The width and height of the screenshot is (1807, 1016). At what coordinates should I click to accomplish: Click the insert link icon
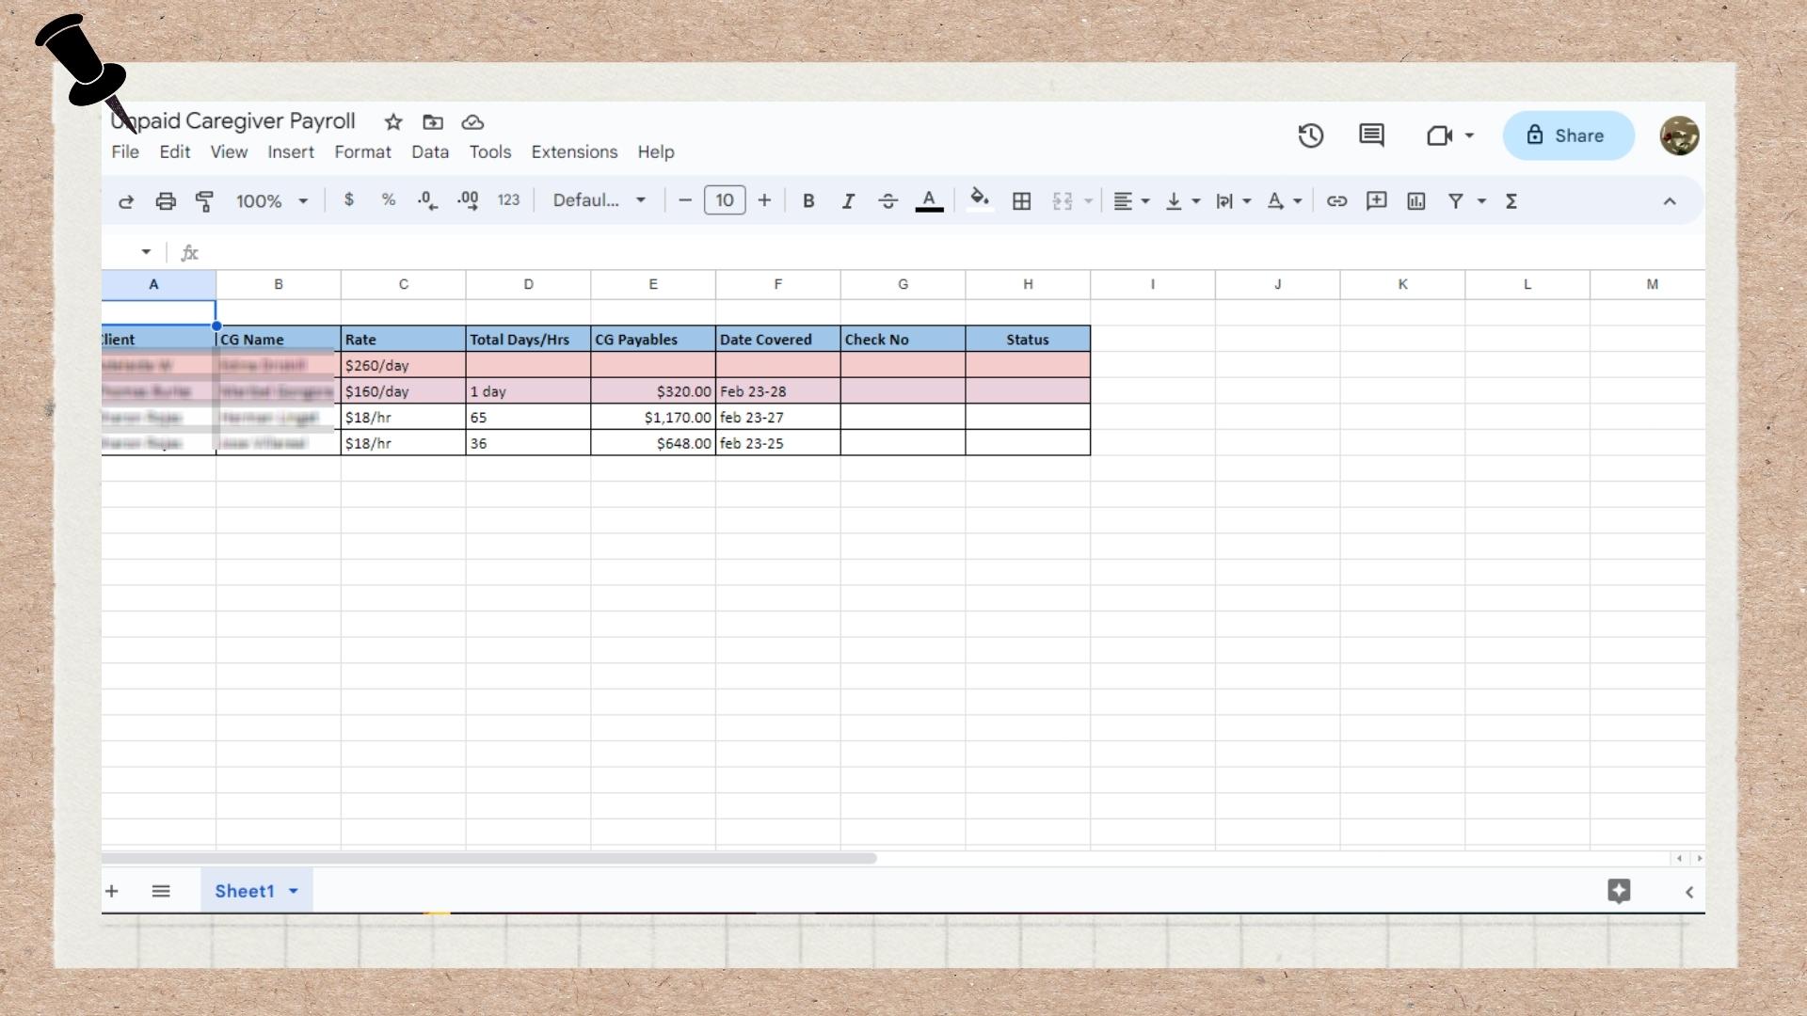pyautogui.click(x=1336, y=201)
